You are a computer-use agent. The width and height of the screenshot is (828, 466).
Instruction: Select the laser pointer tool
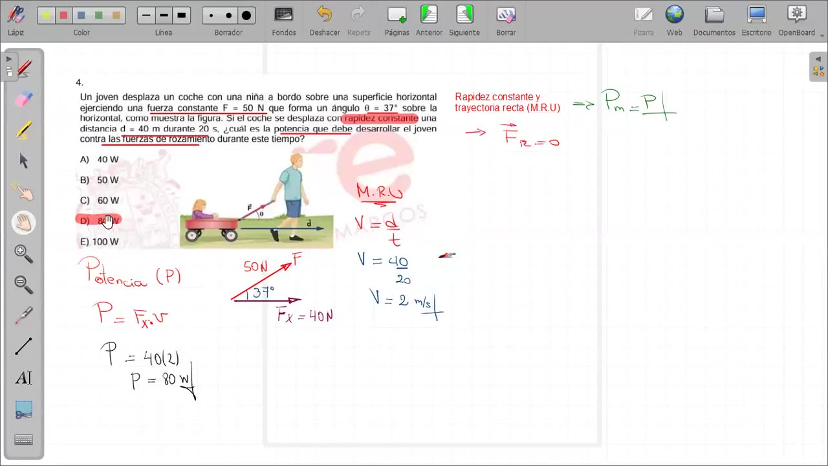[24, 316]
